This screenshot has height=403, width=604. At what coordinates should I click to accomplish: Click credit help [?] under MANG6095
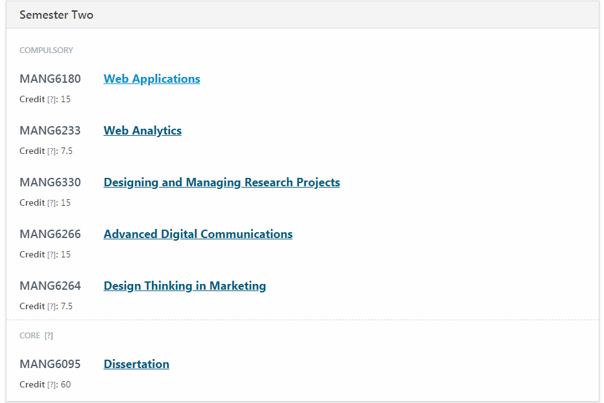click(x=52, y=385)
